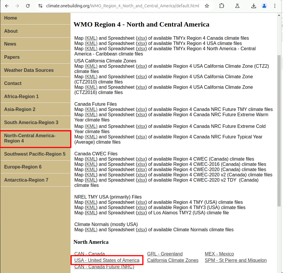The height and width of the screenshot is (273, 283).
Task: Open the MEX - Mexico link
Action: (x=219, y=254)
